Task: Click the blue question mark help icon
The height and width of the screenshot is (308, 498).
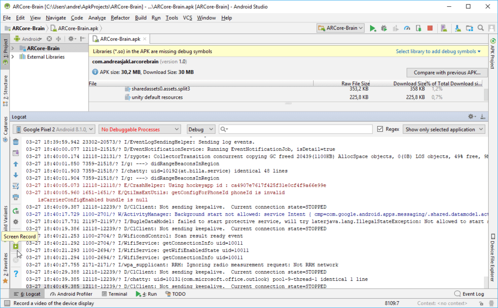Action: click(16, 273)
